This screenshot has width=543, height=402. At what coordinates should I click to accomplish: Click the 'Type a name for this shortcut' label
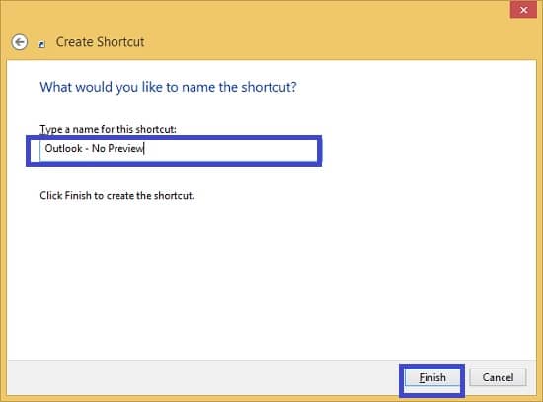(108, 129)
